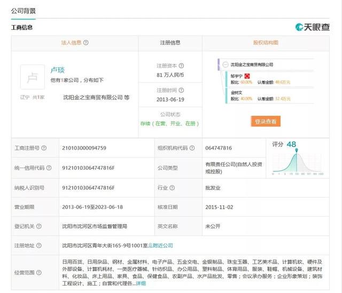Select the 法人信息 tab header
342x293 pixels.
tap(71, 43)
